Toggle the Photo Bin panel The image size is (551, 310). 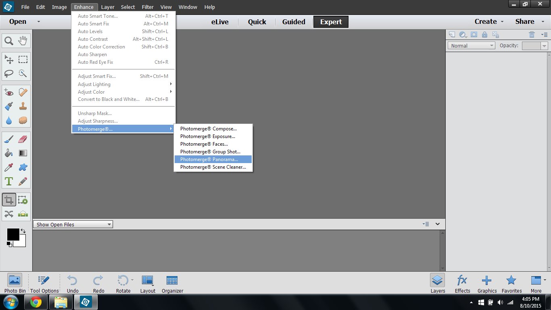[x=15, y=283]
